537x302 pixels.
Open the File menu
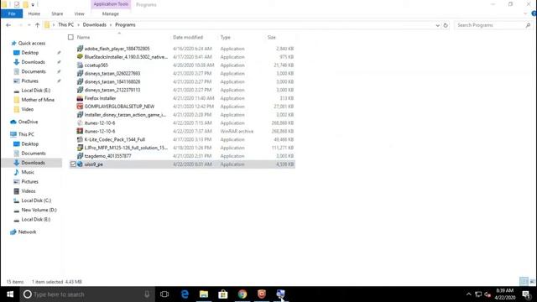(x=12, y=13)
